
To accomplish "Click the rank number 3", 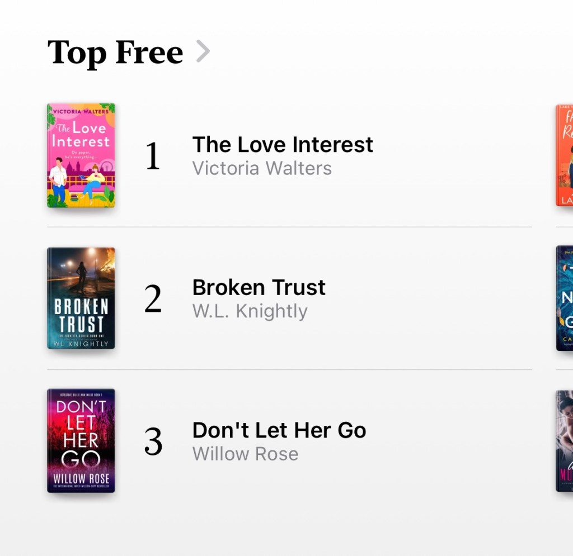I will (153, 443).
